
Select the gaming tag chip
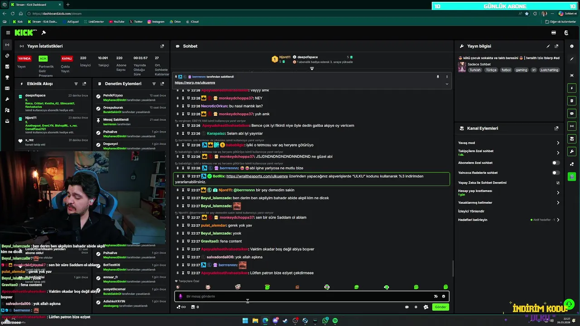tap(521, 70)
